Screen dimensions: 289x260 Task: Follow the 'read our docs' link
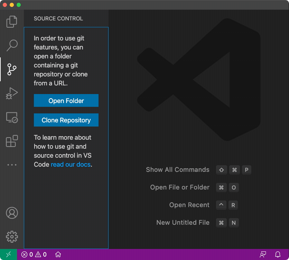[71, 164]
